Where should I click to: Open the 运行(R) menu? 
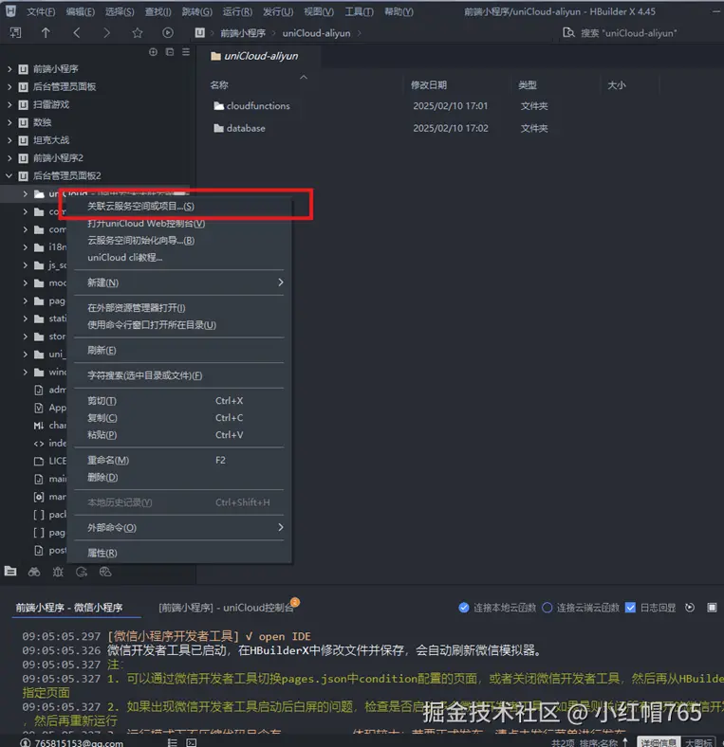pyautogui.click(x=237, y=11)
